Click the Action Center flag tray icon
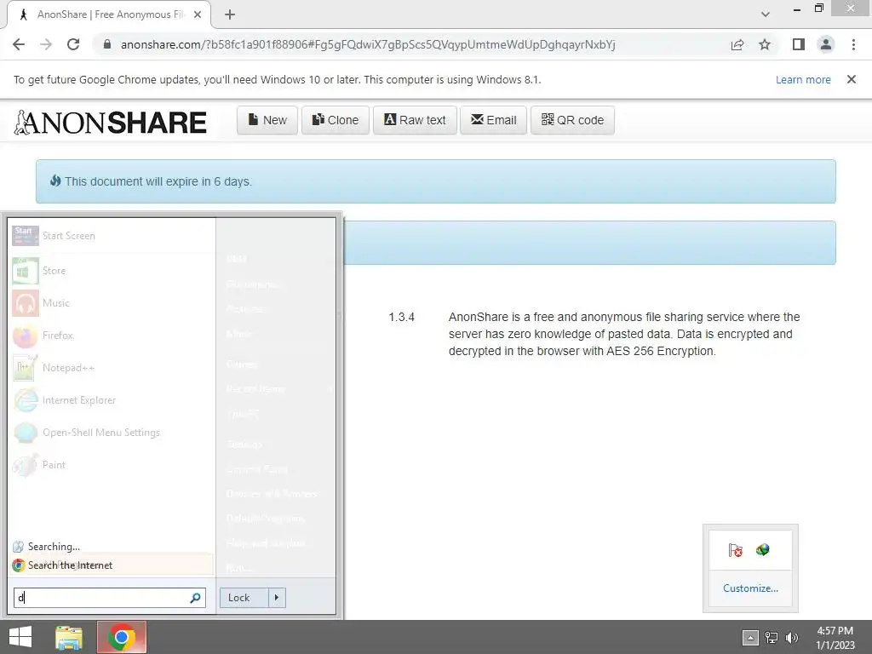This screenshot has width=872, height=654. coord(735,550)
